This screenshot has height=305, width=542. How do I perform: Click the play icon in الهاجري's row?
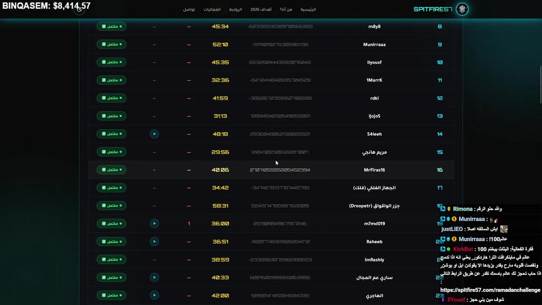(x=154, y=295)
